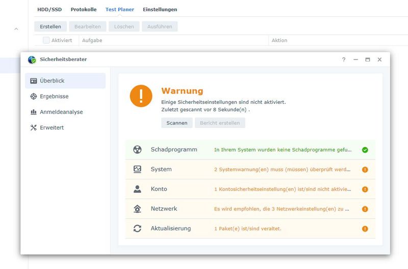Click the Bearbeiten button
This screenshot has height=269, width=408.
[87, 26]
